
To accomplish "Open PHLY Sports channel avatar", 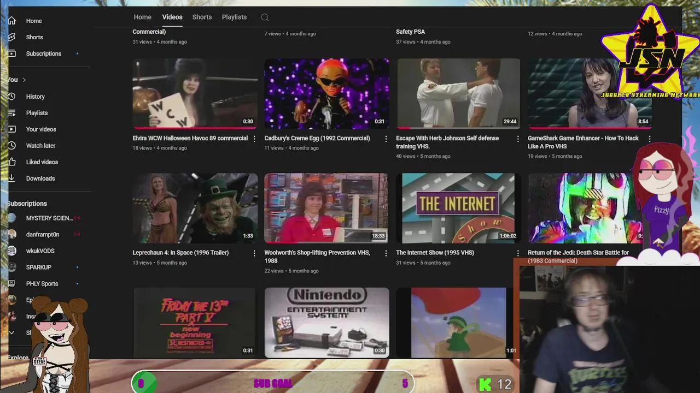I will (12, 284).
